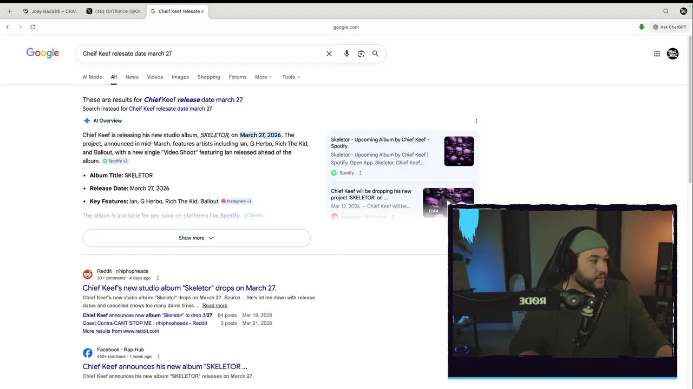This screenshot has width=693, height=389.
Task: Click the google.com address bar
Action: point(346,27)
